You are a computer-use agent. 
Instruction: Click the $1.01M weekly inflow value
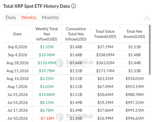click(x=47, y=86)
